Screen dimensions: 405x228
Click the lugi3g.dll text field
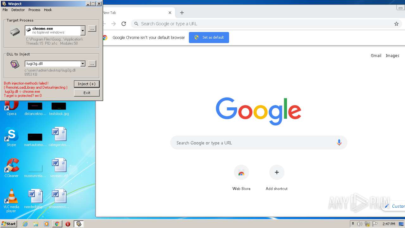coord(53,64)
